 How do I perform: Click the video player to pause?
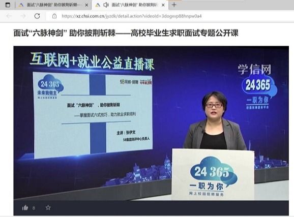(151, 123)
